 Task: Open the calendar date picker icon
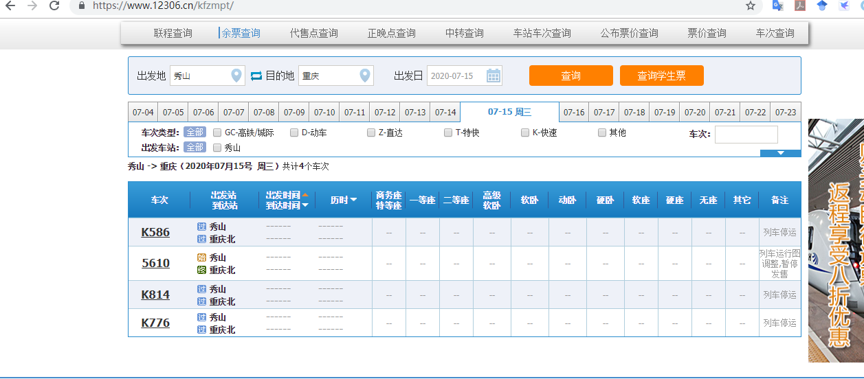point(494,76)
